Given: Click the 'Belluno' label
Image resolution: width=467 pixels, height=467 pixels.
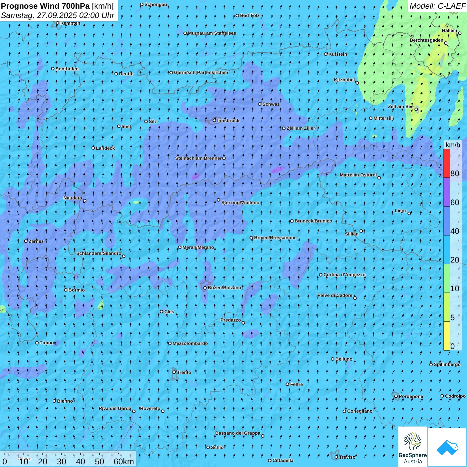Looking at the screenshot, I should coord(344,359).
